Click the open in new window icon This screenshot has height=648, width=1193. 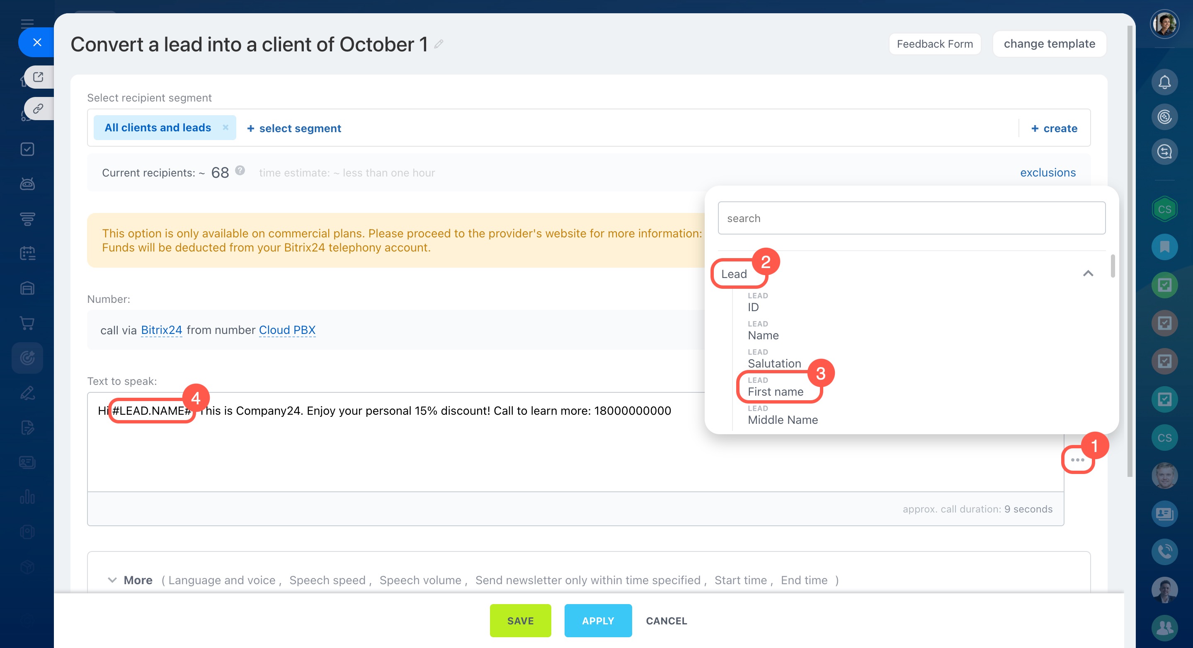click(39, 77)
